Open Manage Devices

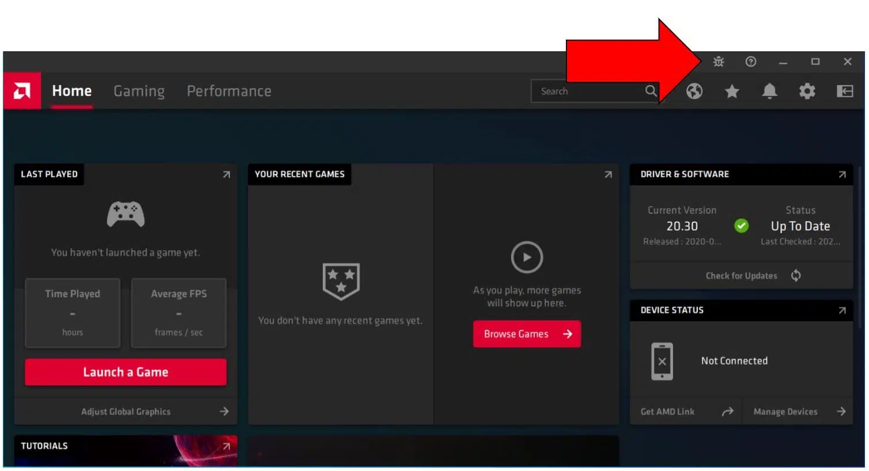pos(785,412)
